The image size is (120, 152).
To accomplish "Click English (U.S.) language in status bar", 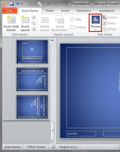I will (x=69, y=147).
